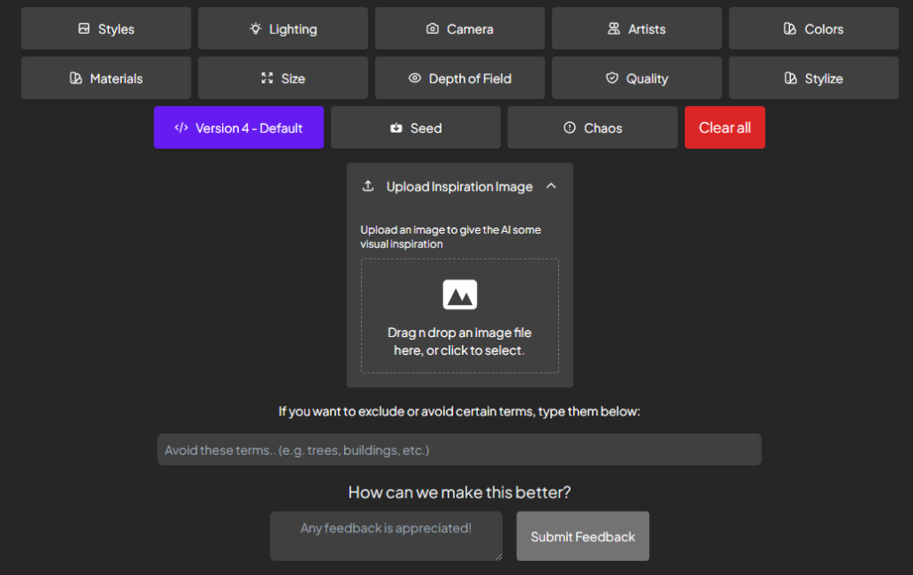
Task: Open the Seed setting
Action: [x=415, y=127]
